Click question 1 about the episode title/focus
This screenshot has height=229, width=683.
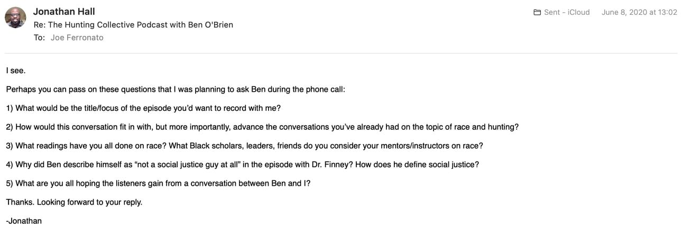143,108
